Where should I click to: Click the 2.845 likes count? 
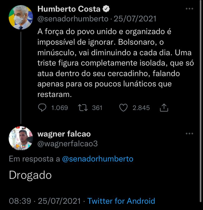(x=141, y=108)
